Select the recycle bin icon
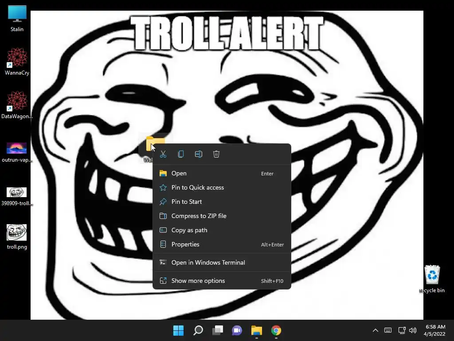Screen dimensions: 454x341 point(432,279)
